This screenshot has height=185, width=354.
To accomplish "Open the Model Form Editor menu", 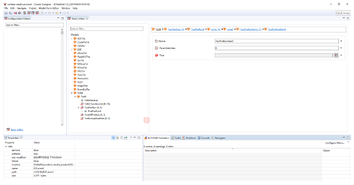I will pyautogui.click(x=49, y=8).
